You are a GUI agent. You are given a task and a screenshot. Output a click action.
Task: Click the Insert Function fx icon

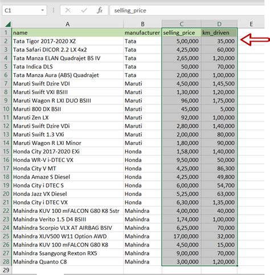point(100,10)
